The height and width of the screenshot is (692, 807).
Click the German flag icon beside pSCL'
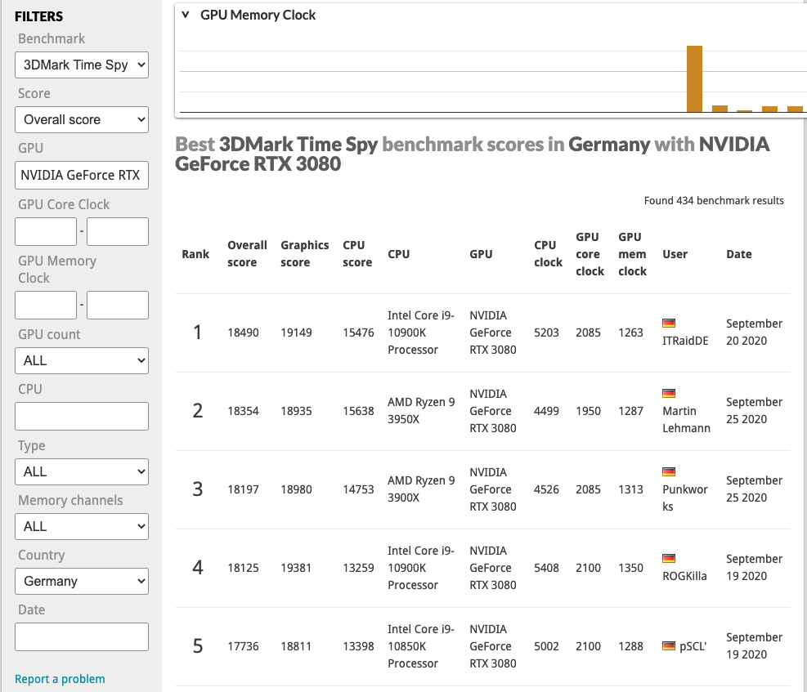click(x=669, y=646)
